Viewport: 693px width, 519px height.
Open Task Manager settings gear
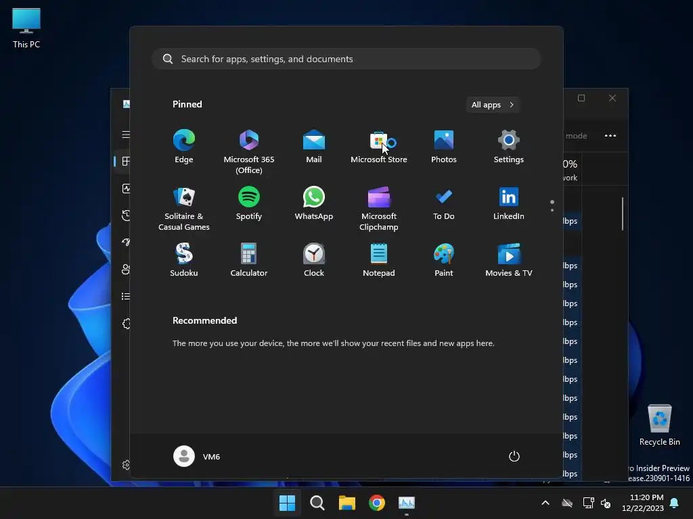click(126, 465)
